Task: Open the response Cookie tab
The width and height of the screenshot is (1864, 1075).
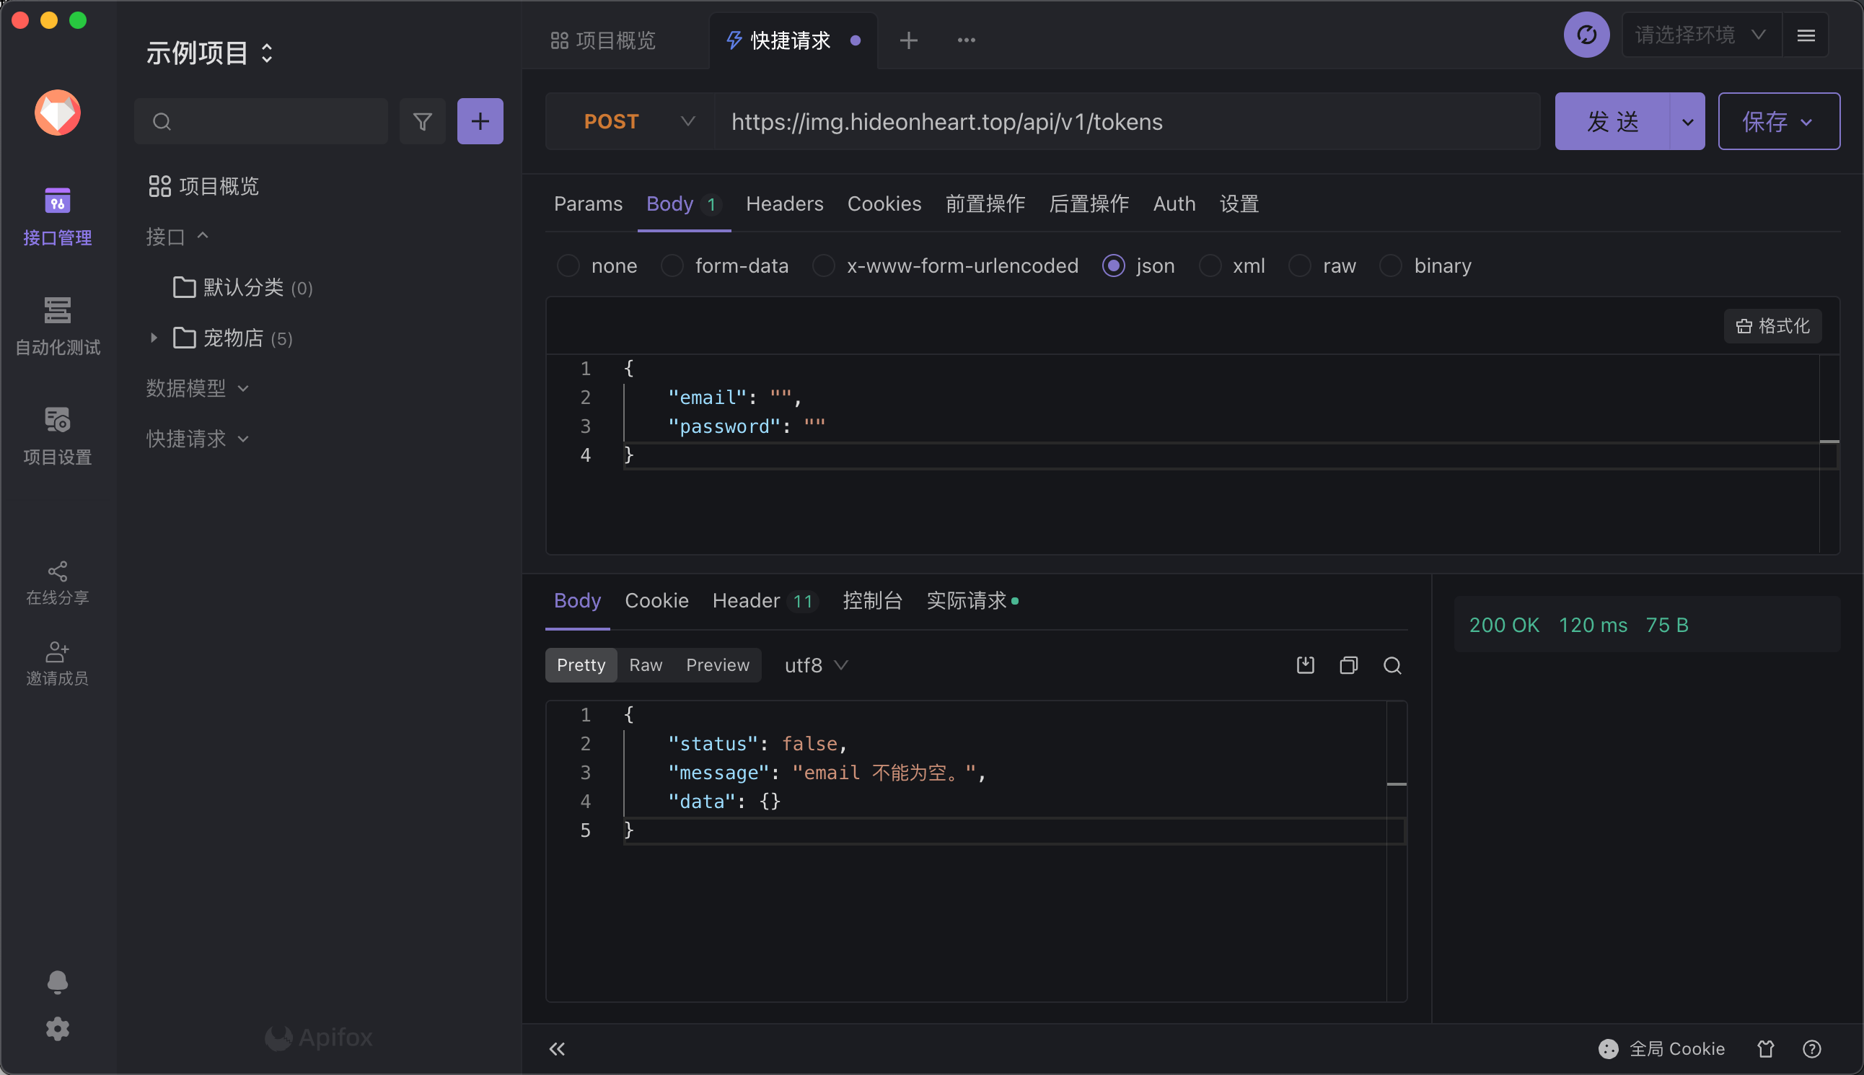Action: point(656,601)
